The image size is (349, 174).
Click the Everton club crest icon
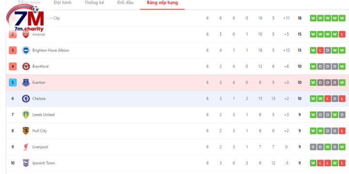pyautogui.click(x=26, y=83)
